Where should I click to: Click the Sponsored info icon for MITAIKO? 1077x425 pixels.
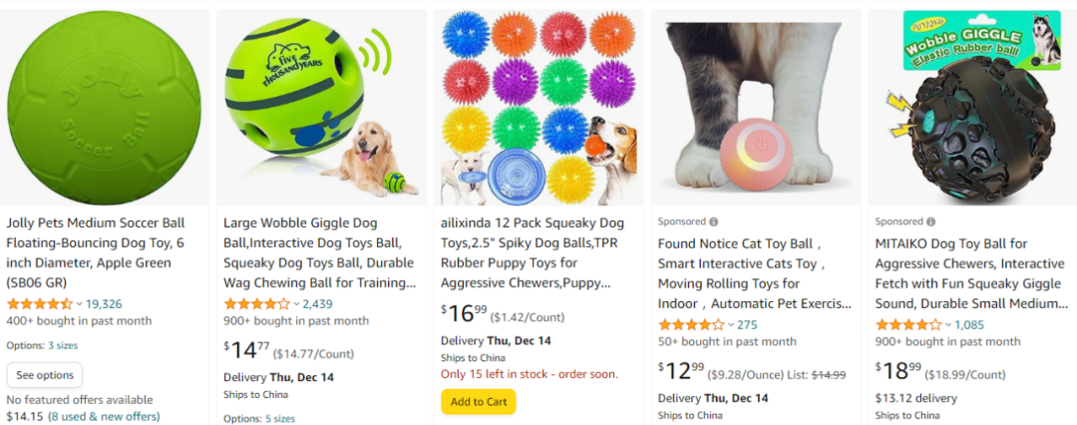(x=931, y=221)
